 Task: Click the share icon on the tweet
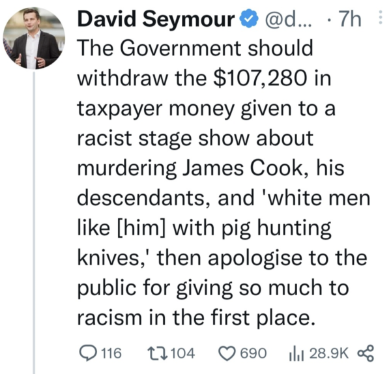tap(367, 354)
